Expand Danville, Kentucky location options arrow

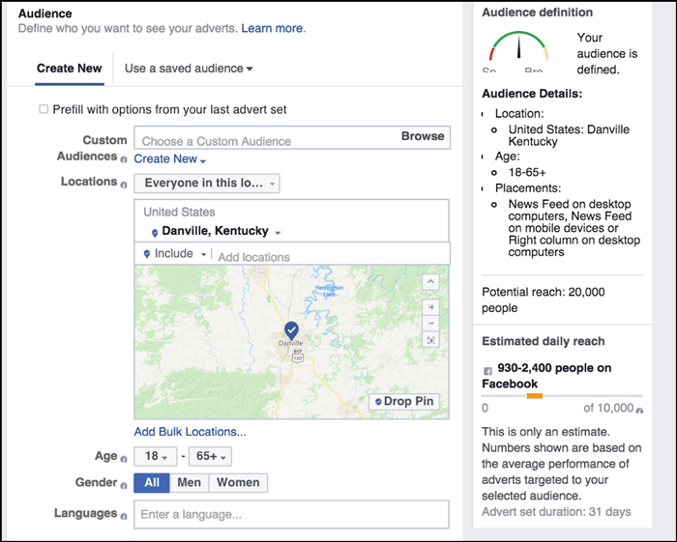(278, 233)
